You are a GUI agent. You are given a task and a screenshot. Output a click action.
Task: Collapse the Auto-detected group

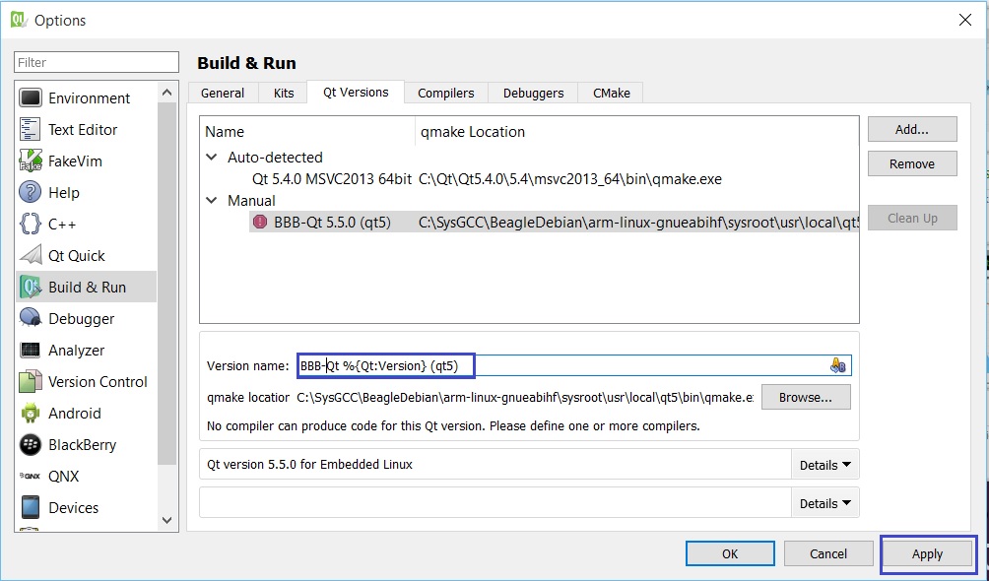pyautogui.click(x=212, y=158)
